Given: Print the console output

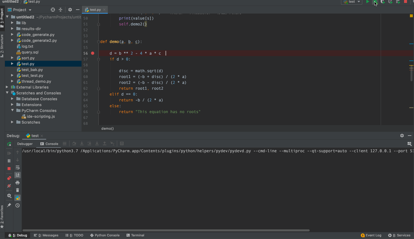Looking at the screenshot, I should pyautogui.click(x=18, y=183).
